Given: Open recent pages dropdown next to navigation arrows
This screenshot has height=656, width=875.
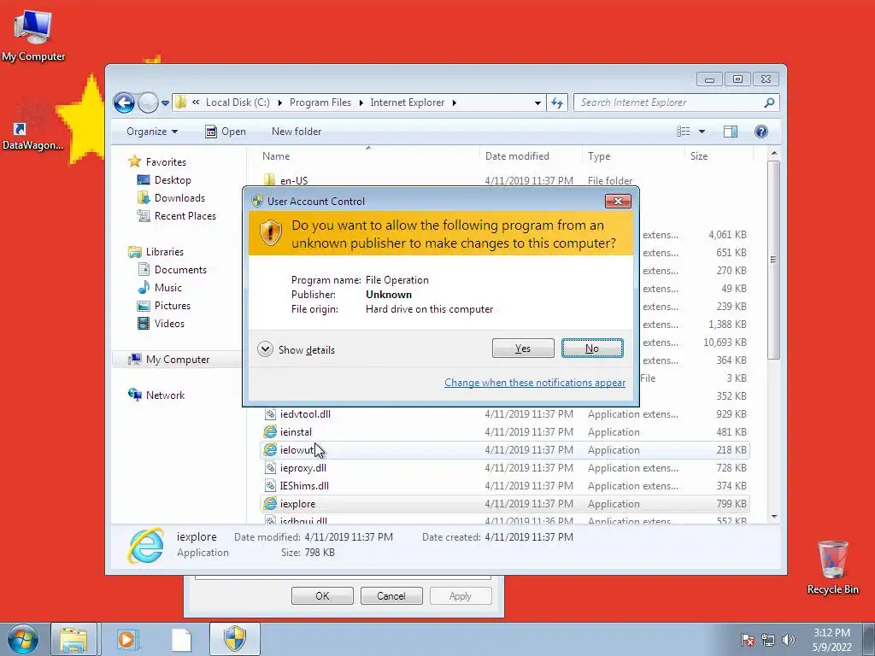Looking at the screenshot, I should pos(165,103).
